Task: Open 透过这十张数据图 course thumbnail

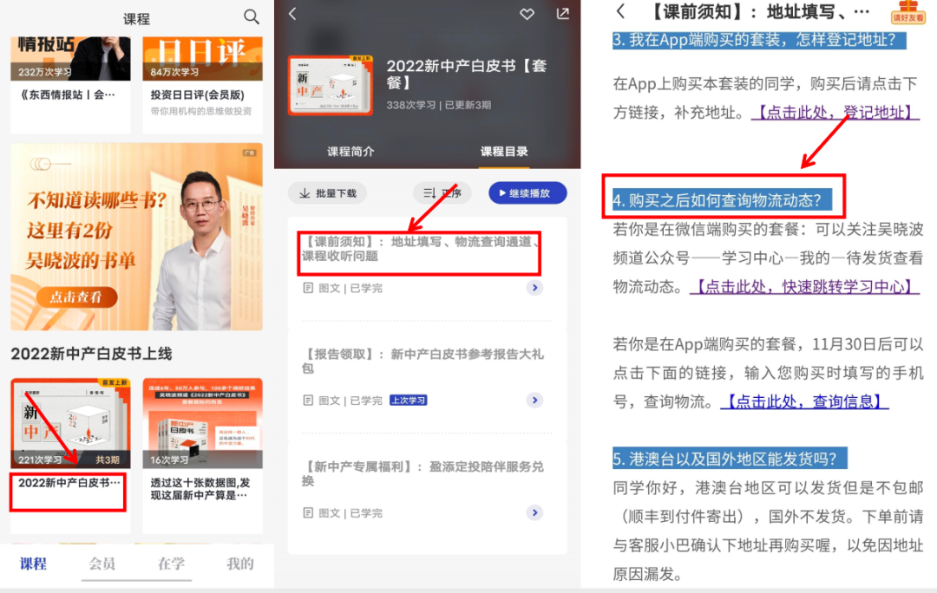Action: (202, 423)
